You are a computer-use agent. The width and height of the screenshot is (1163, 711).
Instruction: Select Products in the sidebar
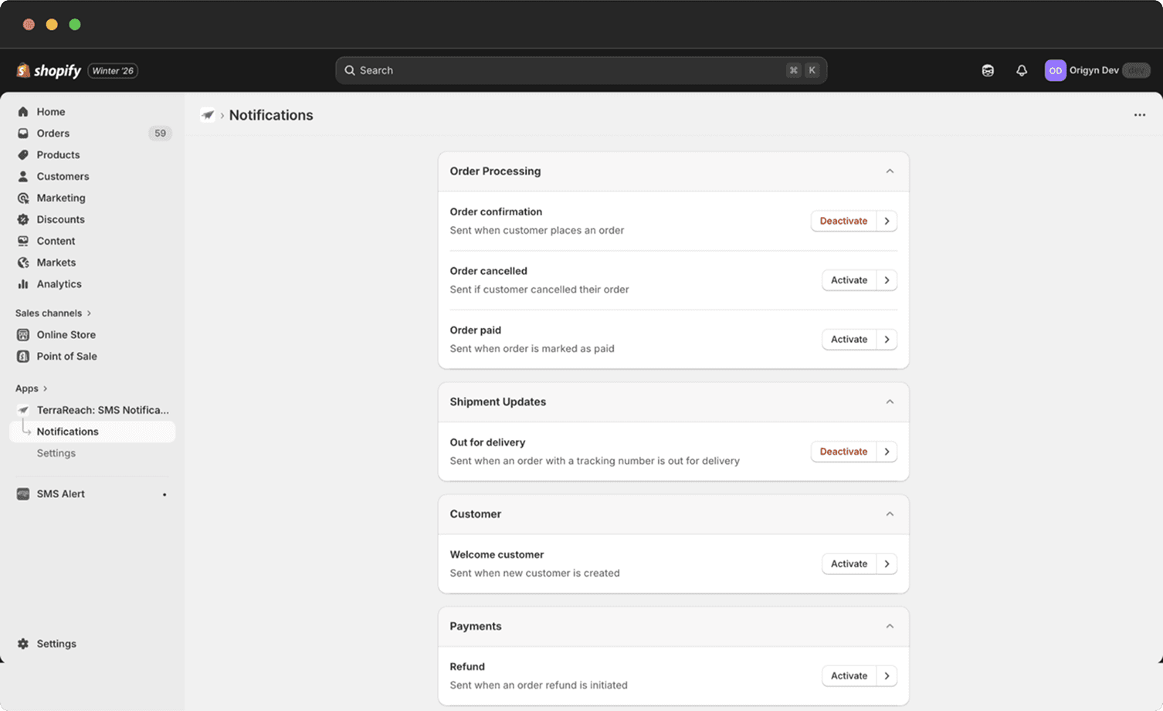coord(58,154)
